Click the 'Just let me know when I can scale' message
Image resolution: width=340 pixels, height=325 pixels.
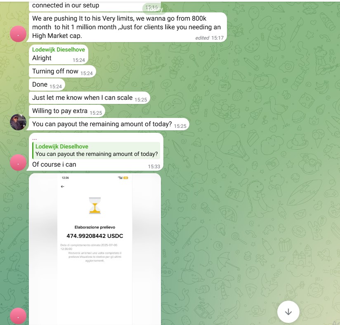pos(90,98)
